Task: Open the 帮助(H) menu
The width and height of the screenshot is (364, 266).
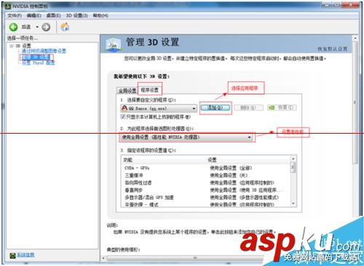Action: pos(100,15)
